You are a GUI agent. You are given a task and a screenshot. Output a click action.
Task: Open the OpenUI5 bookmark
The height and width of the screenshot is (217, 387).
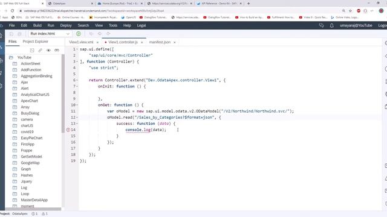tap(129, 17)
